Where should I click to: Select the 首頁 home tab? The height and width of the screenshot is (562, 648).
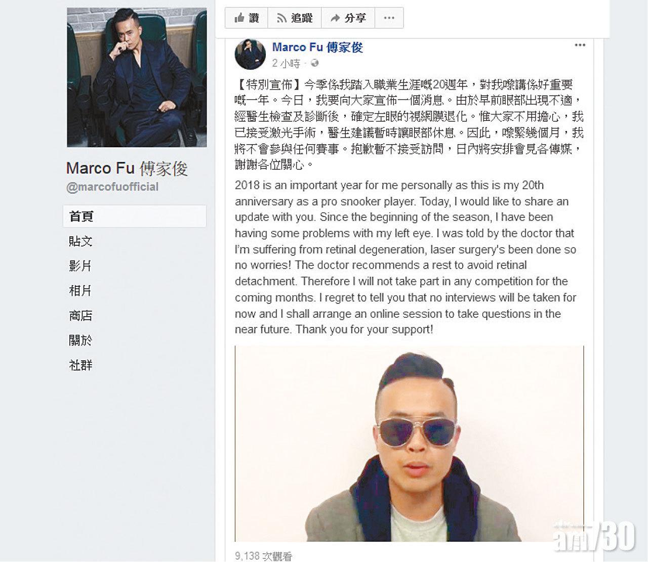pos(135,216)
